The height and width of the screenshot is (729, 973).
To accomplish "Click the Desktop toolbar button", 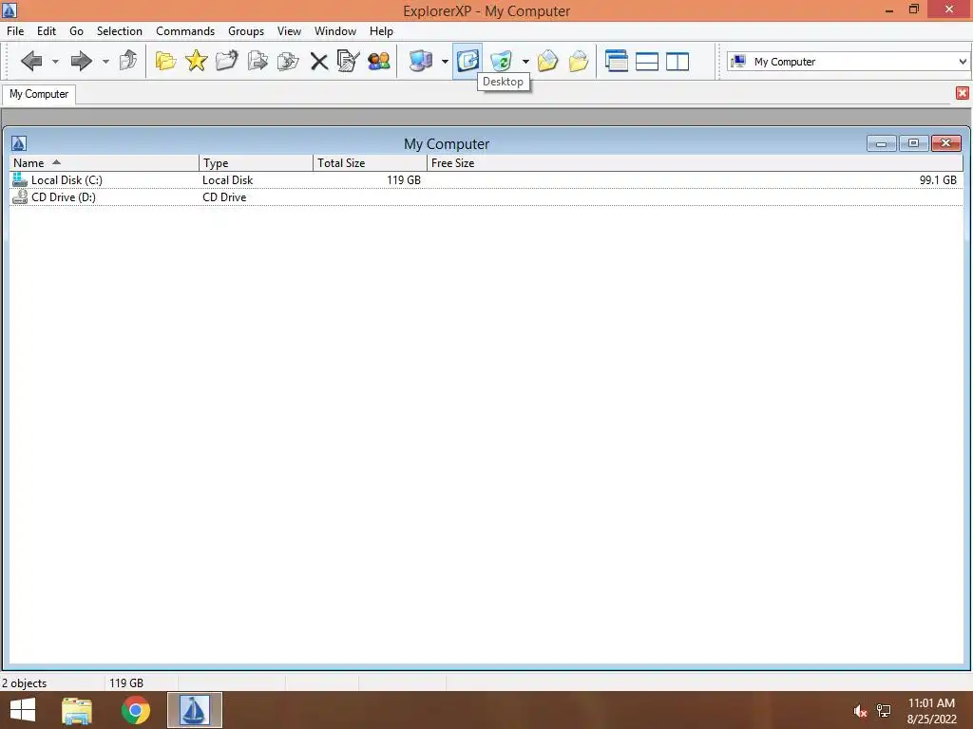I will (x=467, y=61).
